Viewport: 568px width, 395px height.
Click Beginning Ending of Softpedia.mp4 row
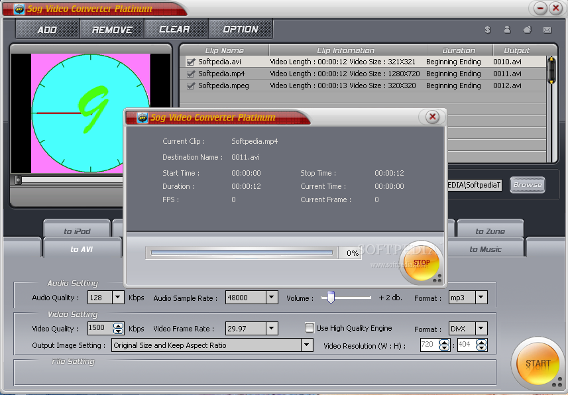point(453,74)
